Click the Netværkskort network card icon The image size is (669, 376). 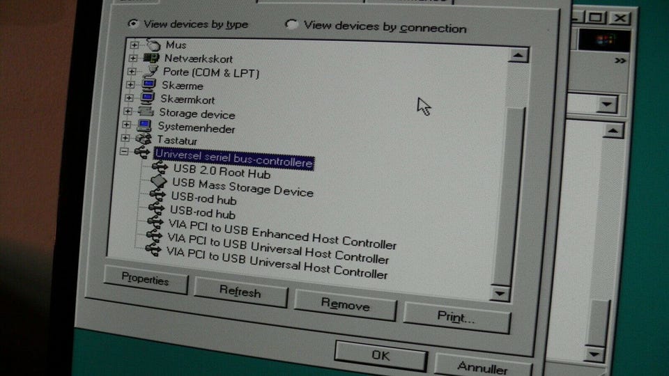pos(151,58)
